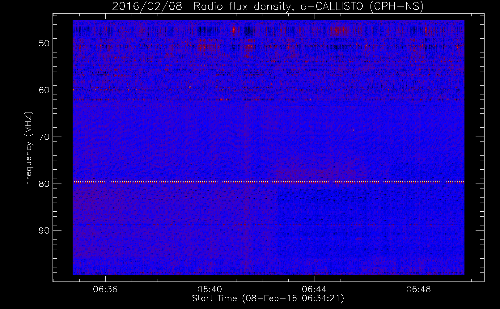Click the 'Frequency (MHZ)' axis label
Image resolution: width=500 pixels, height=309 pixels.
pos(28,148)
